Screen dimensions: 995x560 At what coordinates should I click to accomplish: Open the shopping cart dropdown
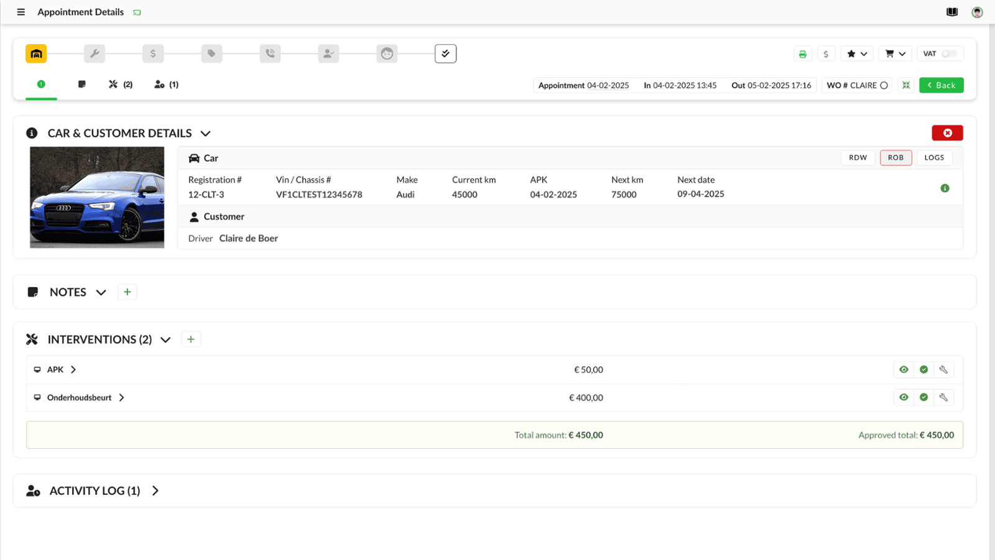click(895, 54)
